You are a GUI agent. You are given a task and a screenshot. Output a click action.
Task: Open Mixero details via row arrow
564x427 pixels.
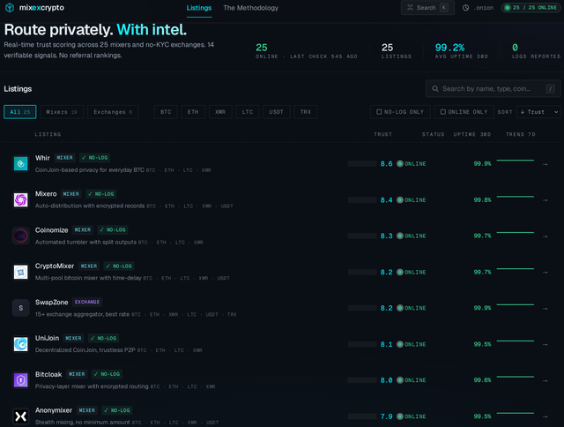coord(545,200)
